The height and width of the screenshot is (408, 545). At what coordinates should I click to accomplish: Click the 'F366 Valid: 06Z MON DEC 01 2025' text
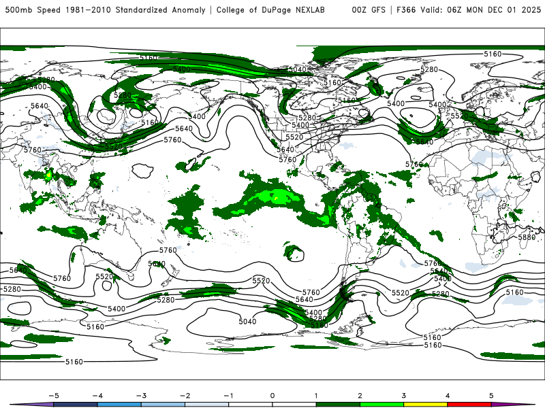point(469,10)
